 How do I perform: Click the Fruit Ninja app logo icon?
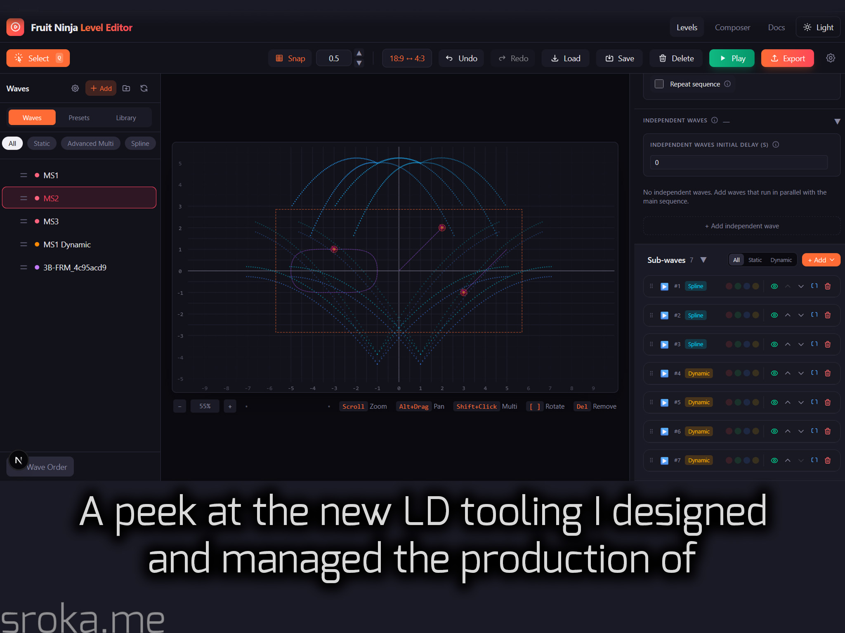pos(15,28)
